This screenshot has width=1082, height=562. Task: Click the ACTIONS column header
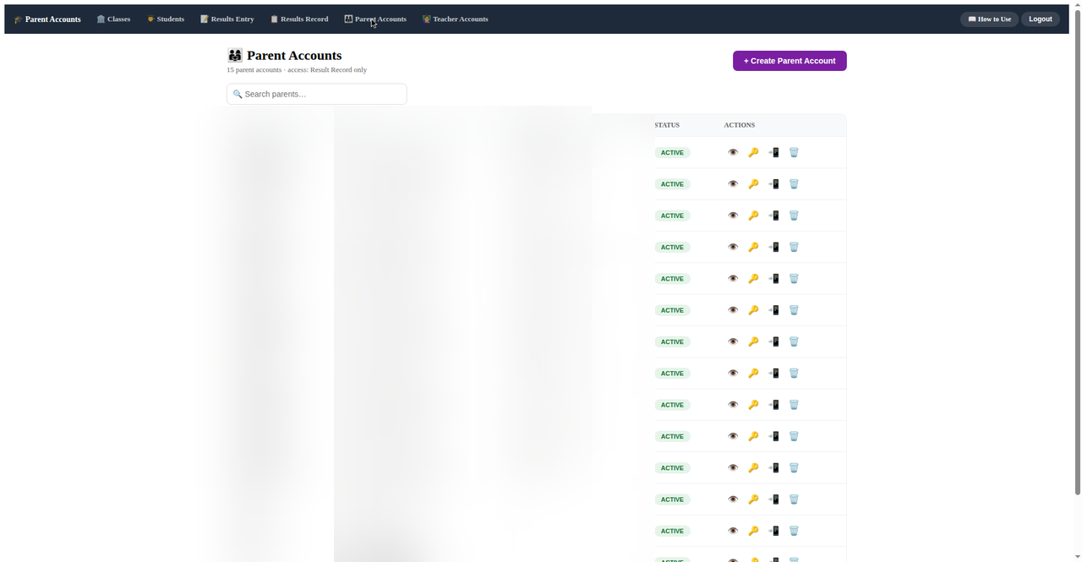[740, 125]
